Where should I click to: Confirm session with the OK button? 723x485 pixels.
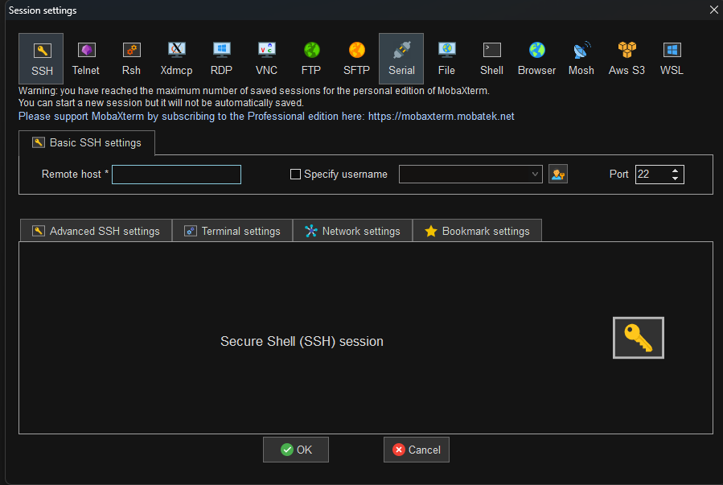[296, 450]
